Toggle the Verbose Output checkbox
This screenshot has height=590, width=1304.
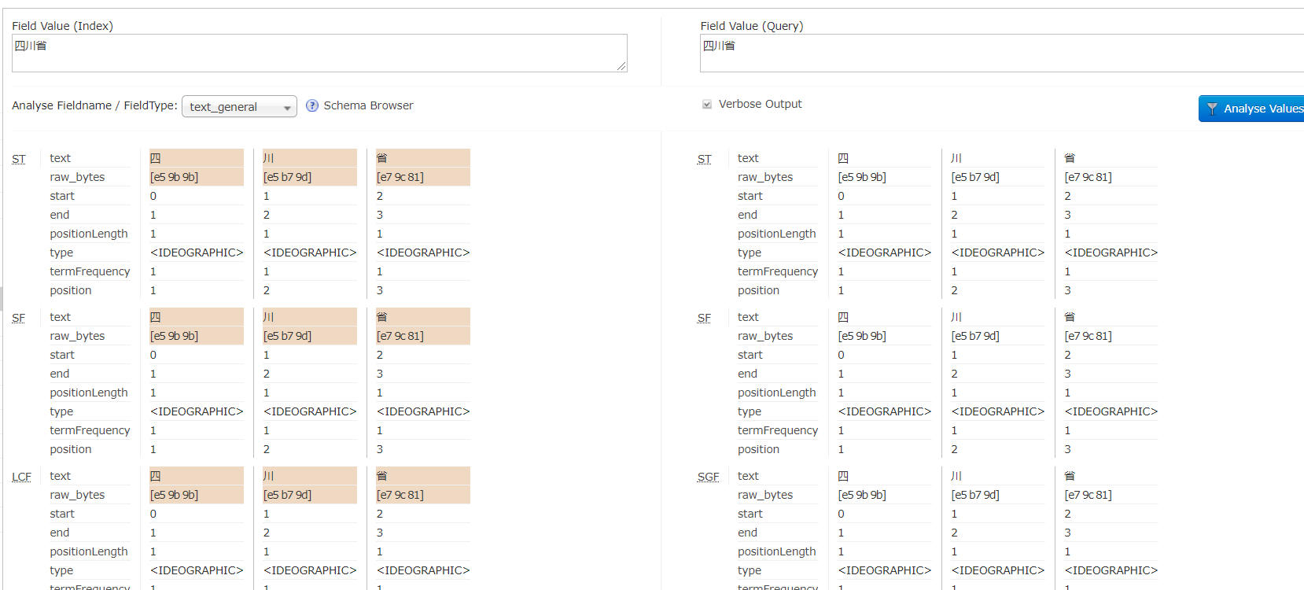[x=707, y=105]
